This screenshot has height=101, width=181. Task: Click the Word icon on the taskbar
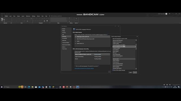(77, 87)
